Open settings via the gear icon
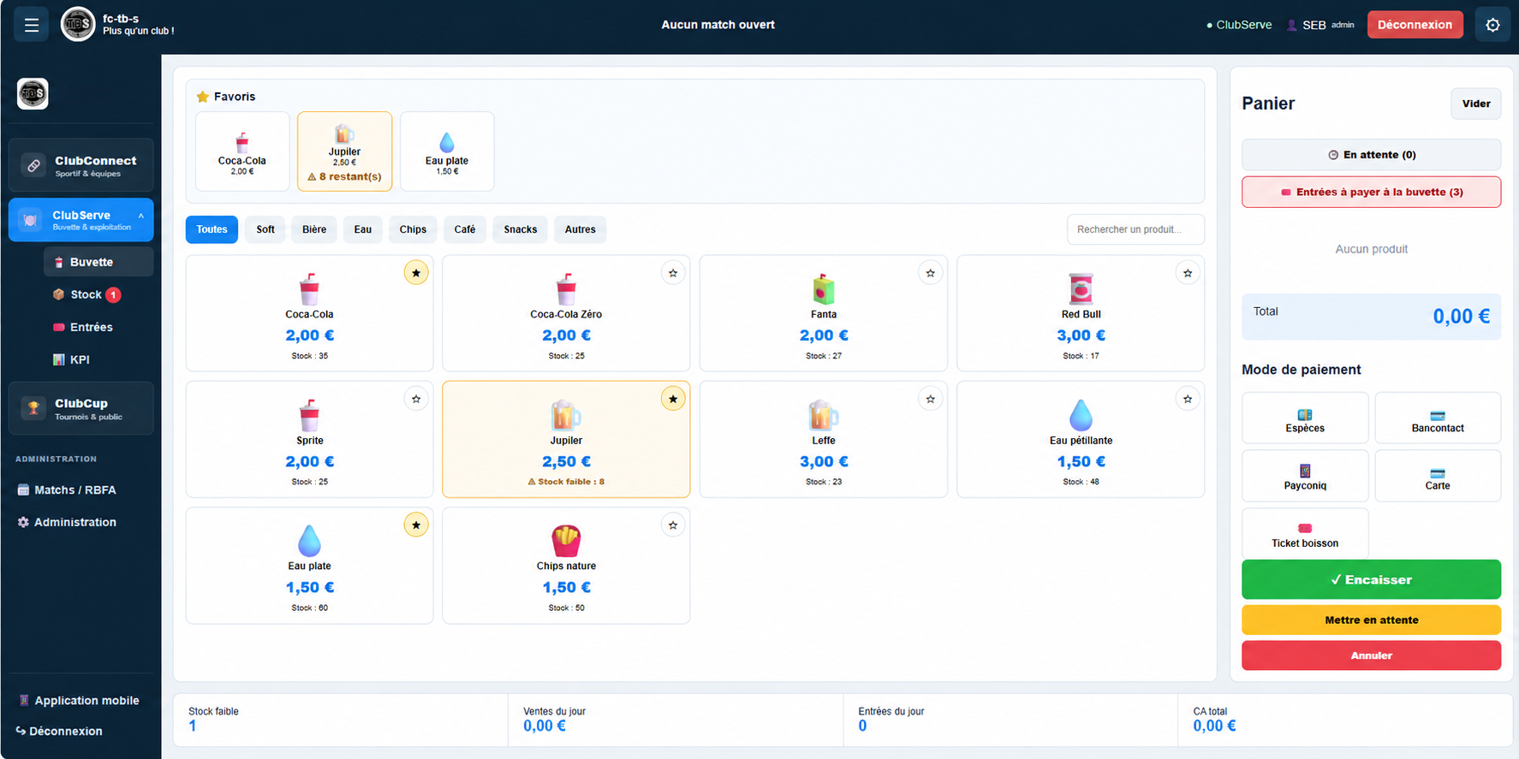Screen dimensions: 1519x759 pyautogui.click(x=1492, y=25)
